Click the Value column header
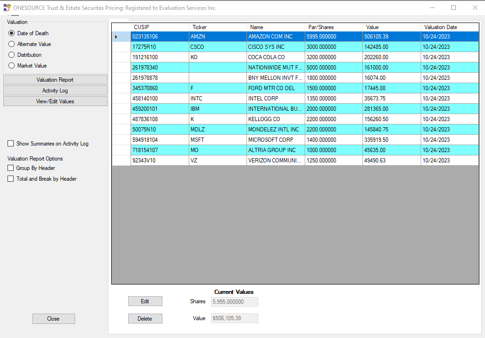The image size is (485, 338). [x=392, y=27]
